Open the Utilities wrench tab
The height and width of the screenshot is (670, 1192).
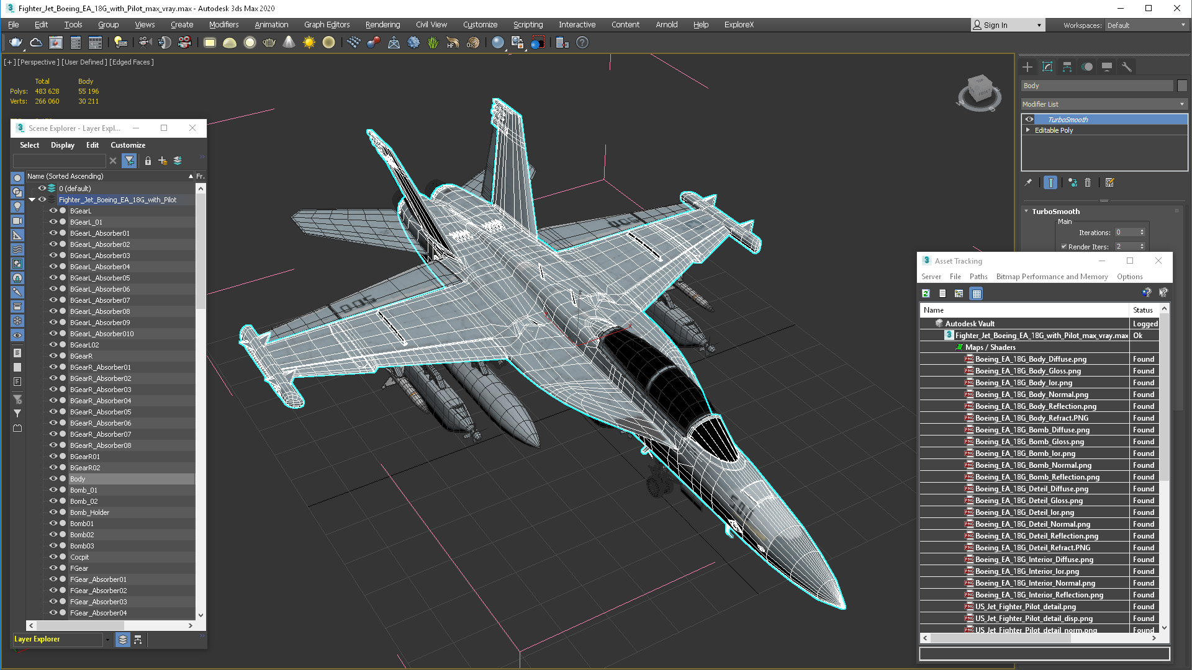(x=1127, y=67)
